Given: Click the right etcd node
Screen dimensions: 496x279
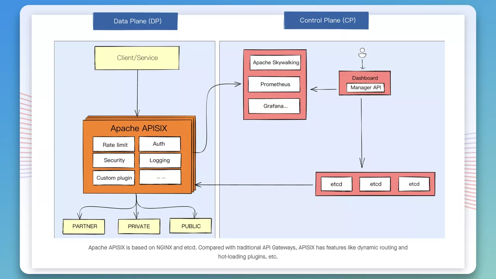Looking at the screenshot, I should coord(414,184).
